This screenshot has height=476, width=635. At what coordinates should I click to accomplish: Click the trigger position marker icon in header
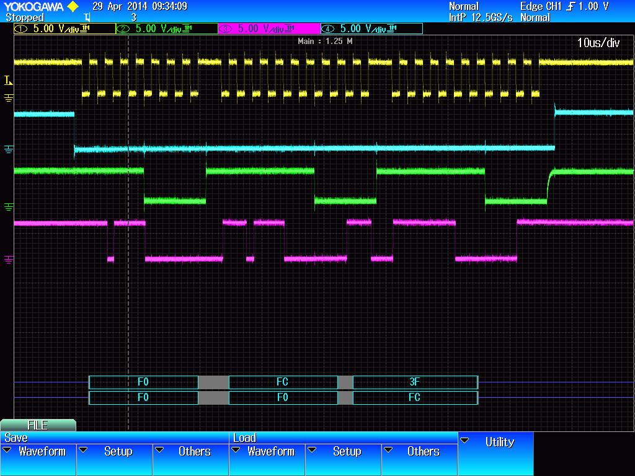[87, 17]
